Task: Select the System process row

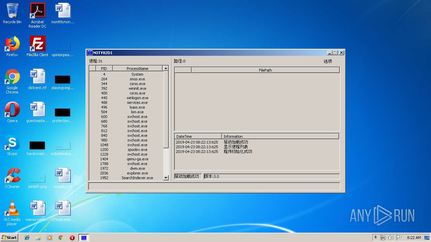Action: pos(126,74)
